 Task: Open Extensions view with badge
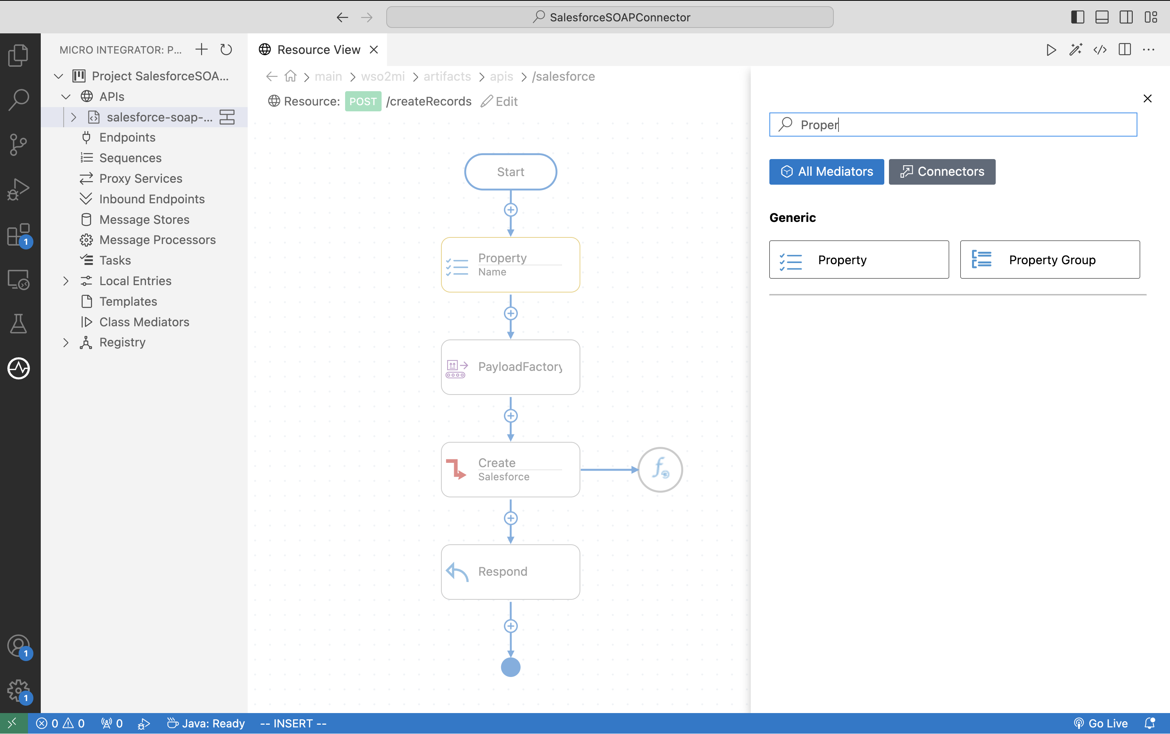[19, 235]
